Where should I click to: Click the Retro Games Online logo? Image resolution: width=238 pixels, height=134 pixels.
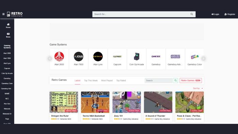click(x=15, y=14)
